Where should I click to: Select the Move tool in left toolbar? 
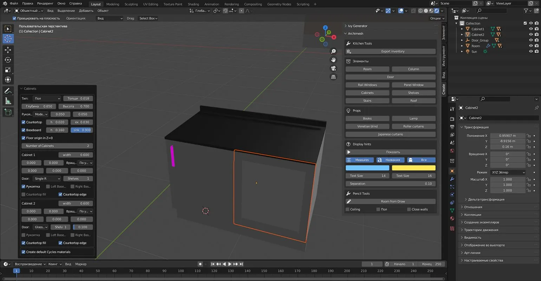tap(8, 50)
